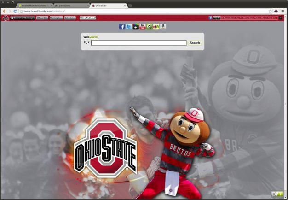Click the BT logo at the bottom right corner

[x=277, y=194]
